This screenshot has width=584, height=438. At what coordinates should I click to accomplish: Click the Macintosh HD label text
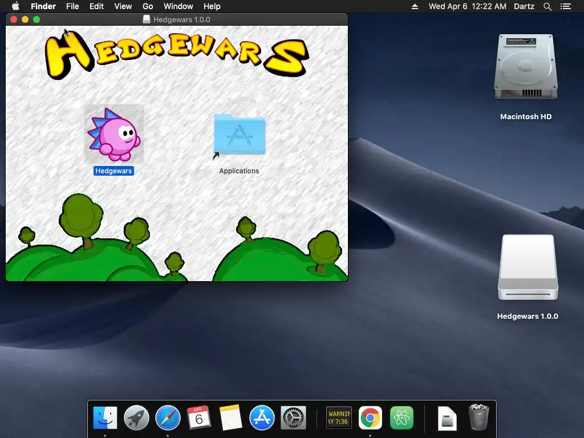526,116
